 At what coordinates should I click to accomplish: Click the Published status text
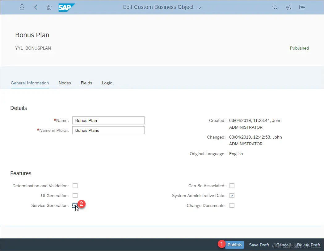(299, 48)
